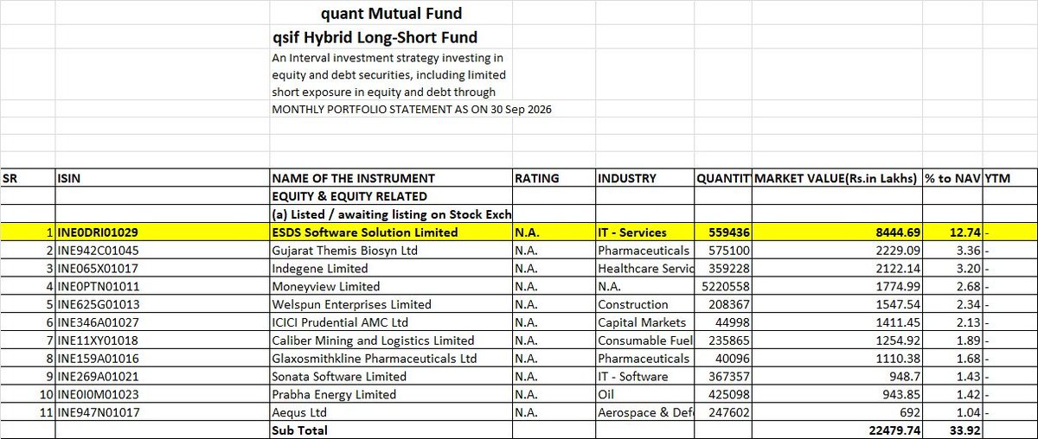Click 'Glaxosmithkline Pharmaceuticals Ltd' cell
This screenshot has width=1038, height=439.
point(391,358)
